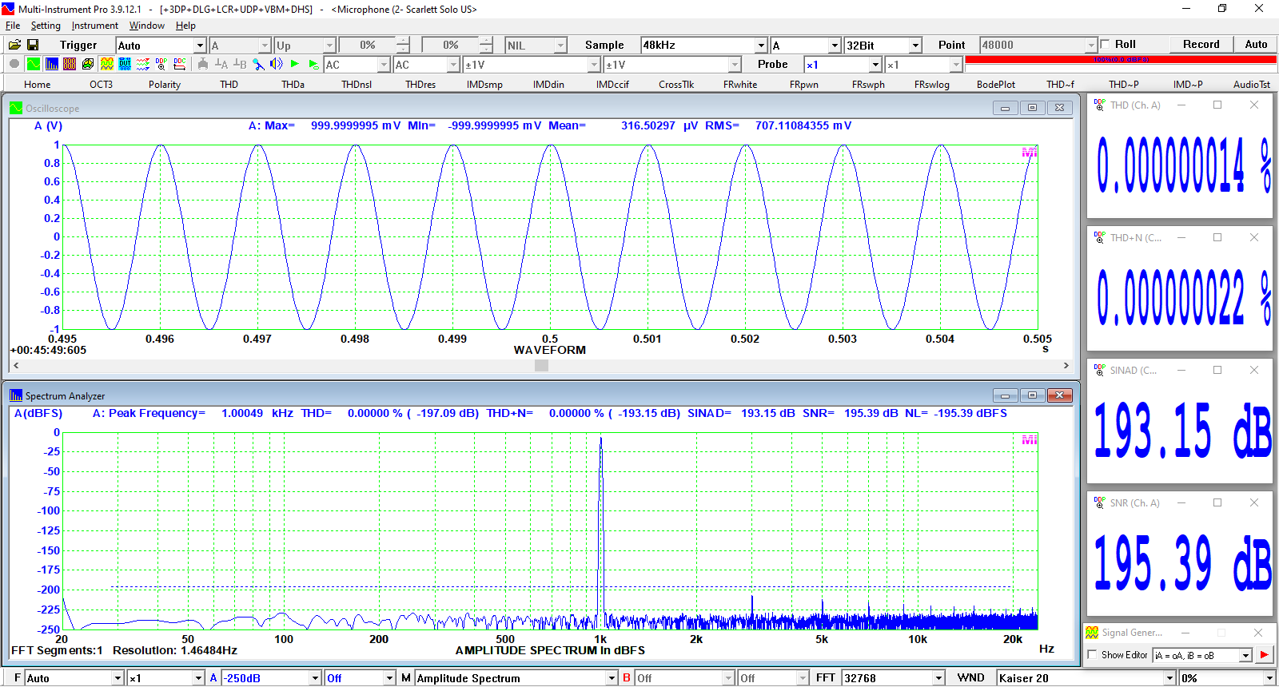
Task: Open the DDC derived data curve icon
Action: pyautogui.click(x=180, y=64)
